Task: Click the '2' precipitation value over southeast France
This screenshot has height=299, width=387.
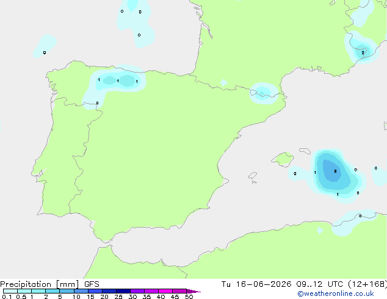Action: (363, 53)
